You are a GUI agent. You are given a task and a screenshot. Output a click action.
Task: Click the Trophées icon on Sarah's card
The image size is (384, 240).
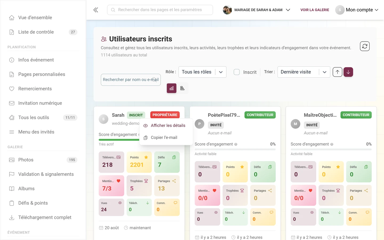coord(146,181)
